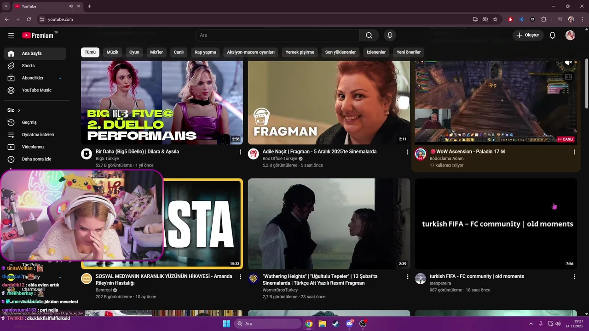Screen dimensions: 589x331
Task: Open more options for Amanda Riley video
Action: pos(240,277)
